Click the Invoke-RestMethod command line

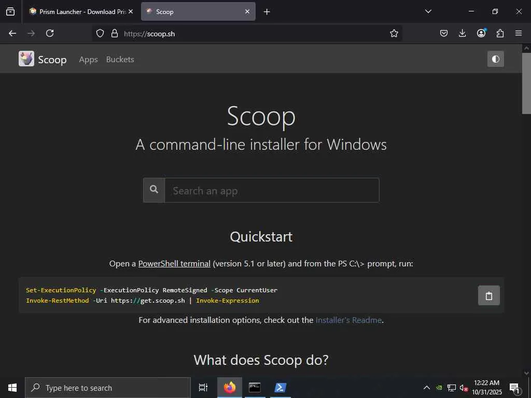[x=143, y=301]
